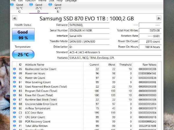The width and height of the screenshot is (174, 130).
Task: Select the CRC Error Count attribute name
Action: 35,117
